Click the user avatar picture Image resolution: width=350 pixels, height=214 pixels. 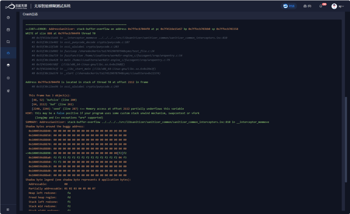334,6
